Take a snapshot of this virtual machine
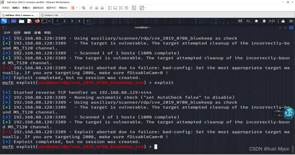Image resolution: width=295 pixels, height=155 pixels. 91,8
